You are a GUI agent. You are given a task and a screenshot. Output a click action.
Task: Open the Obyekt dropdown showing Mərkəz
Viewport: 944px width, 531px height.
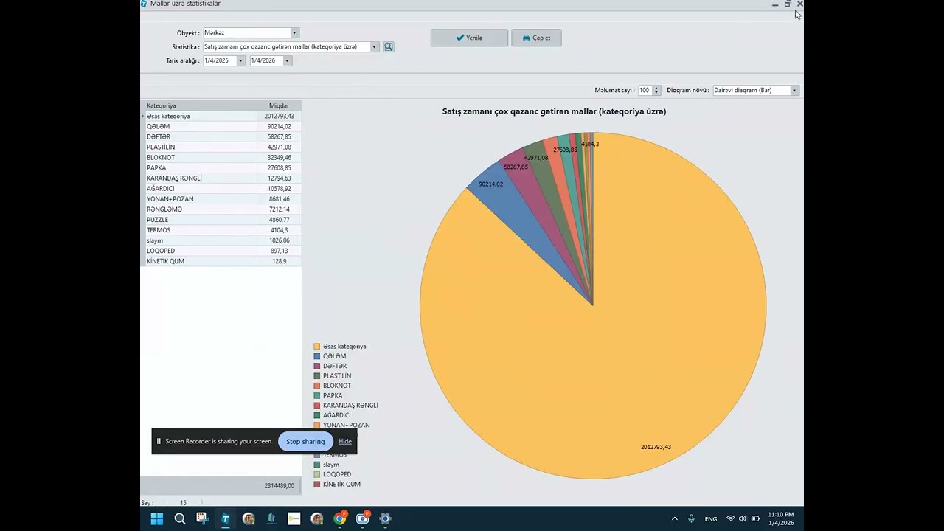pos(294,32)
